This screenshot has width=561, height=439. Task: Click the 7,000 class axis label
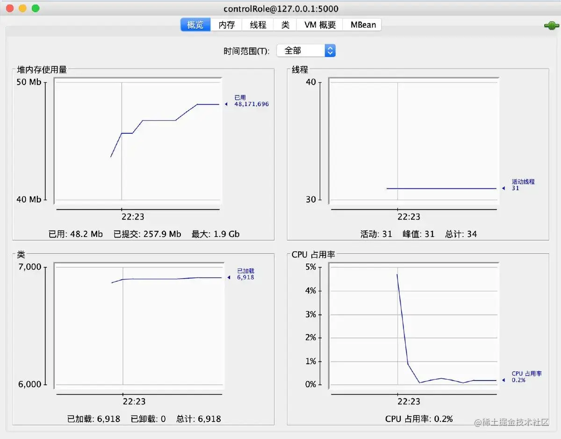click(30, 267)
